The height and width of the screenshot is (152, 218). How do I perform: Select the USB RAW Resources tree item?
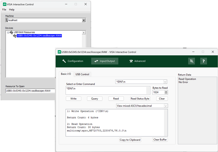point(24,32)
